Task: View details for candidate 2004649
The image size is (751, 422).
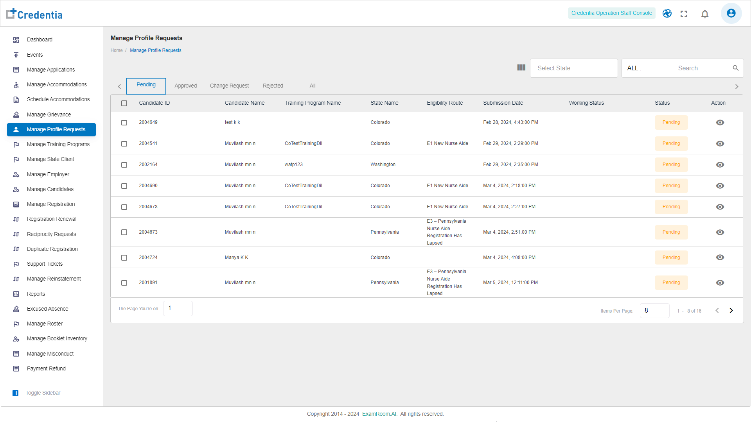Action: [x=720, y=123]
